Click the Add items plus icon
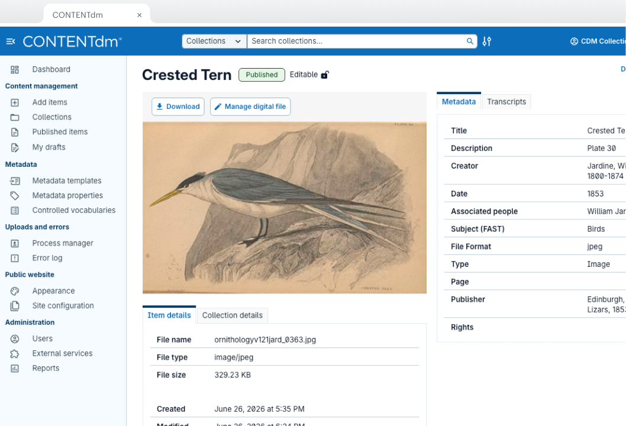Image resolution: width=626 pixels, height=426 pixels. [15, 102]
